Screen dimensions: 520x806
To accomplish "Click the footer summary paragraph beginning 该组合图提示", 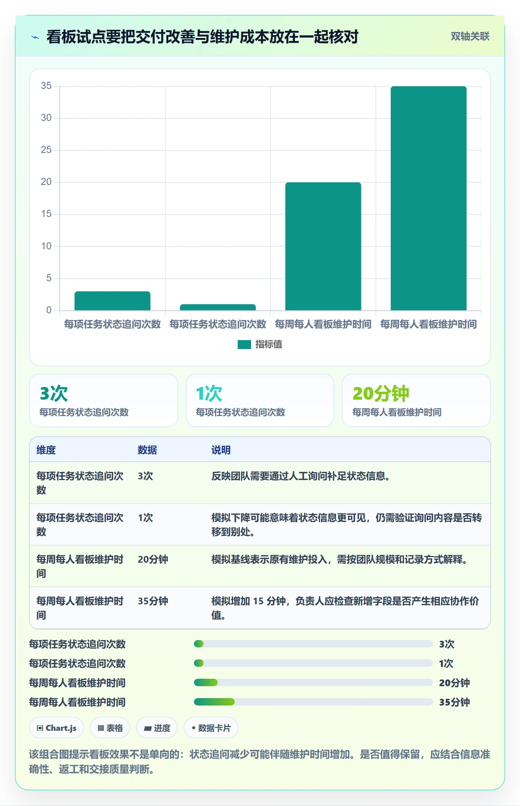I will 260,762.
